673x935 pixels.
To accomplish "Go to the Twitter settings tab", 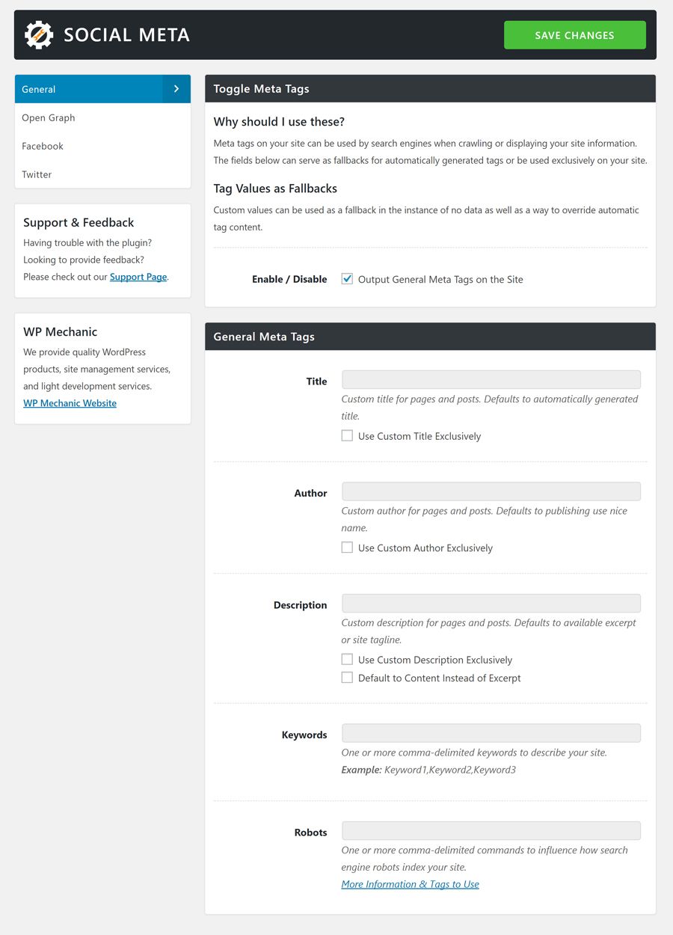I will (x=37, y=174).
